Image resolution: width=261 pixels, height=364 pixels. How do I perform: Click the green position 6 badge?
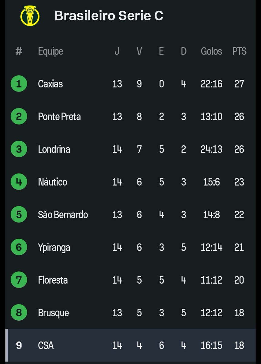(x=19, y=247)
